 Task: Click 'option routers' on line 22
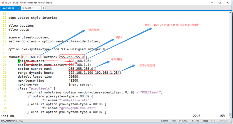tap(31, 61)
